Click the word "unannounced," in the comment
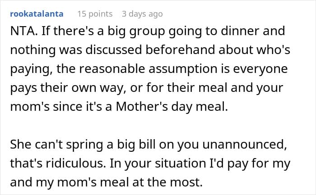Viewport: 316px width, 195px height. point(245,145)
